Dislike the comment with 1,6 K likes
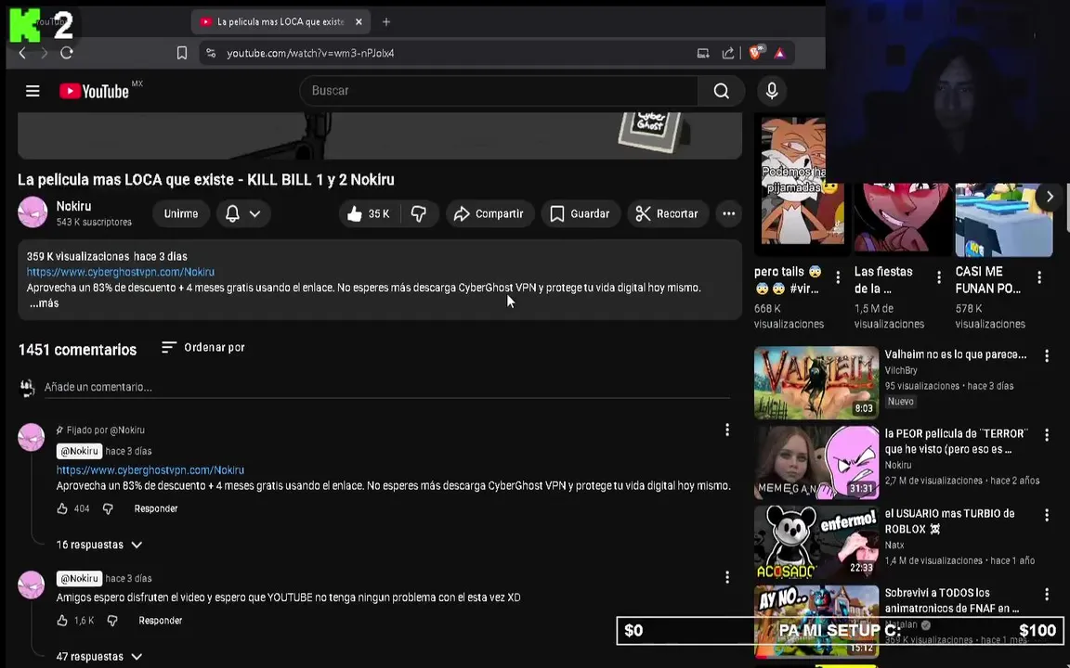Image resolution: width=1070 pixels, height=668 pixels. pyautogui.click(x=112, y=621)
